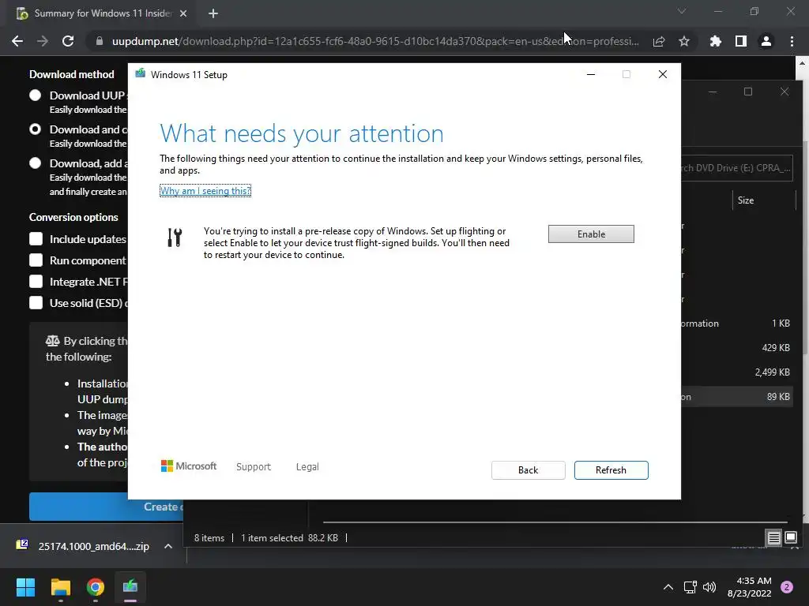
Task: Click the '8 items' status bar text
Action: click(209, 538)
